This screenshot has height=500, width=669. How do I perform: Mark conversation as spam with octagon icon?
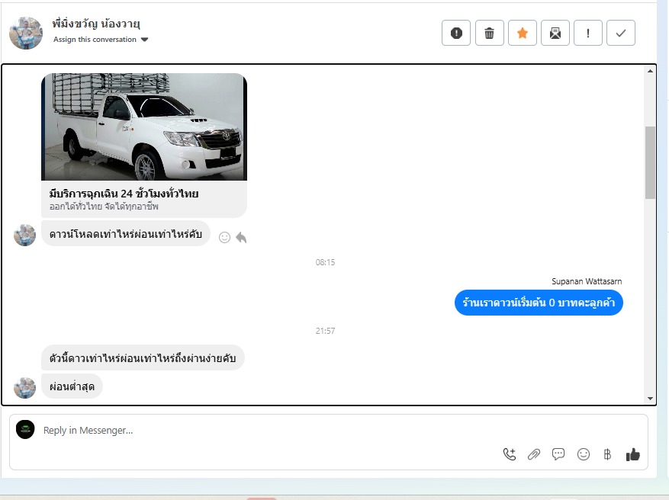point(456,33)
